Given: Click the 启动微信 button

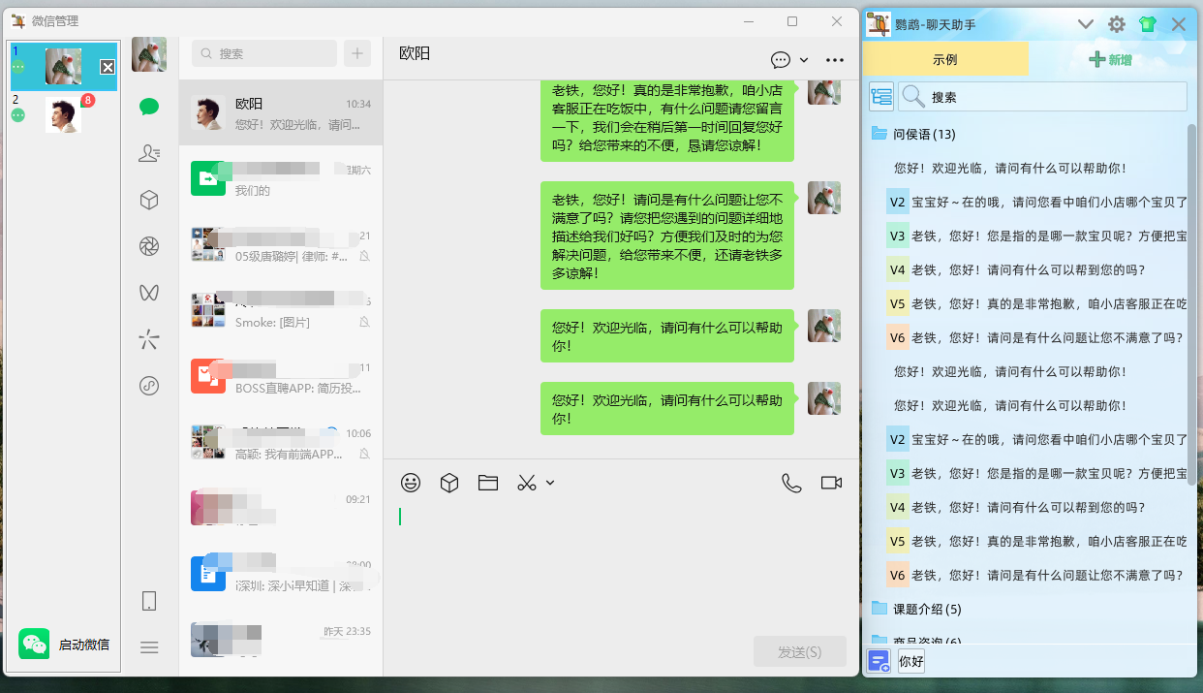Looking at the screenshot, I should click(63, 645).
